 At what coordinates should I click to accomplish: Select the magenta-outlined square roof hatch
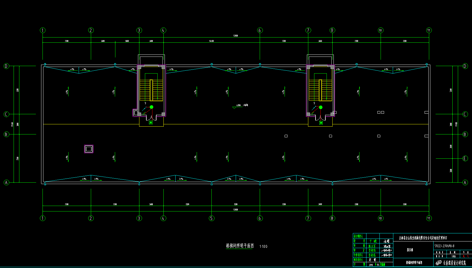(89, 149)
